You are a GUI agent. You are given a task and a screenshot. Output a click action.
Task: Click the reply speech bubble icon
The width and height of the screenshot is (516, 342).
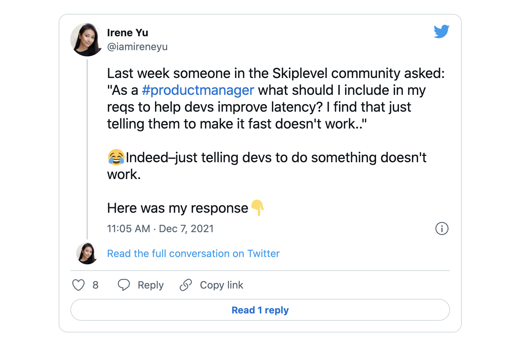coord(124,285)
